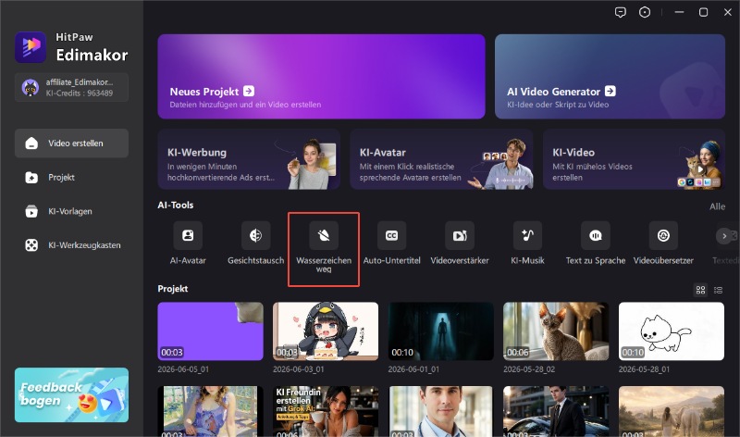Viewport: 740px width, 437px height.
Task: Open project thumbnail 2026-06-03_01
Action: click(x=326, y=331)
